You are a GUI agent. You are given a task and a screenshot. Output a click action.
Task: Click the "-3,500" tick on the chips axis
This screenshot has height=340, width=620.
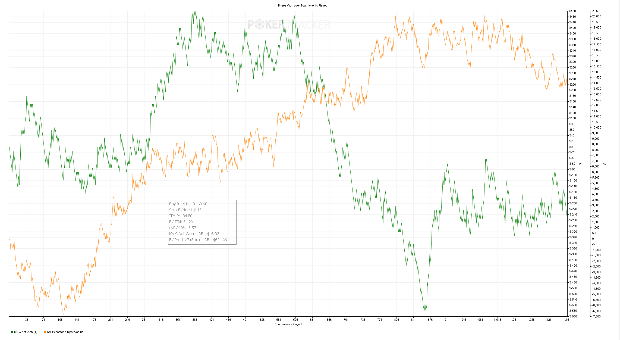coord(597,277)
